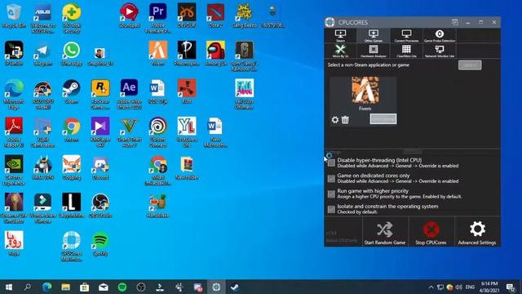Select Adobe After Effects desktop icon
This screenshot has height=294, width=522.
(129, 95)
